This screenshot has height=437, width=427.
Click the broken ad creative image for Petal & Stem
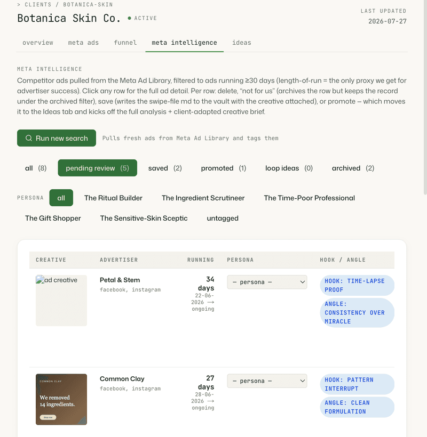(61, 301)
